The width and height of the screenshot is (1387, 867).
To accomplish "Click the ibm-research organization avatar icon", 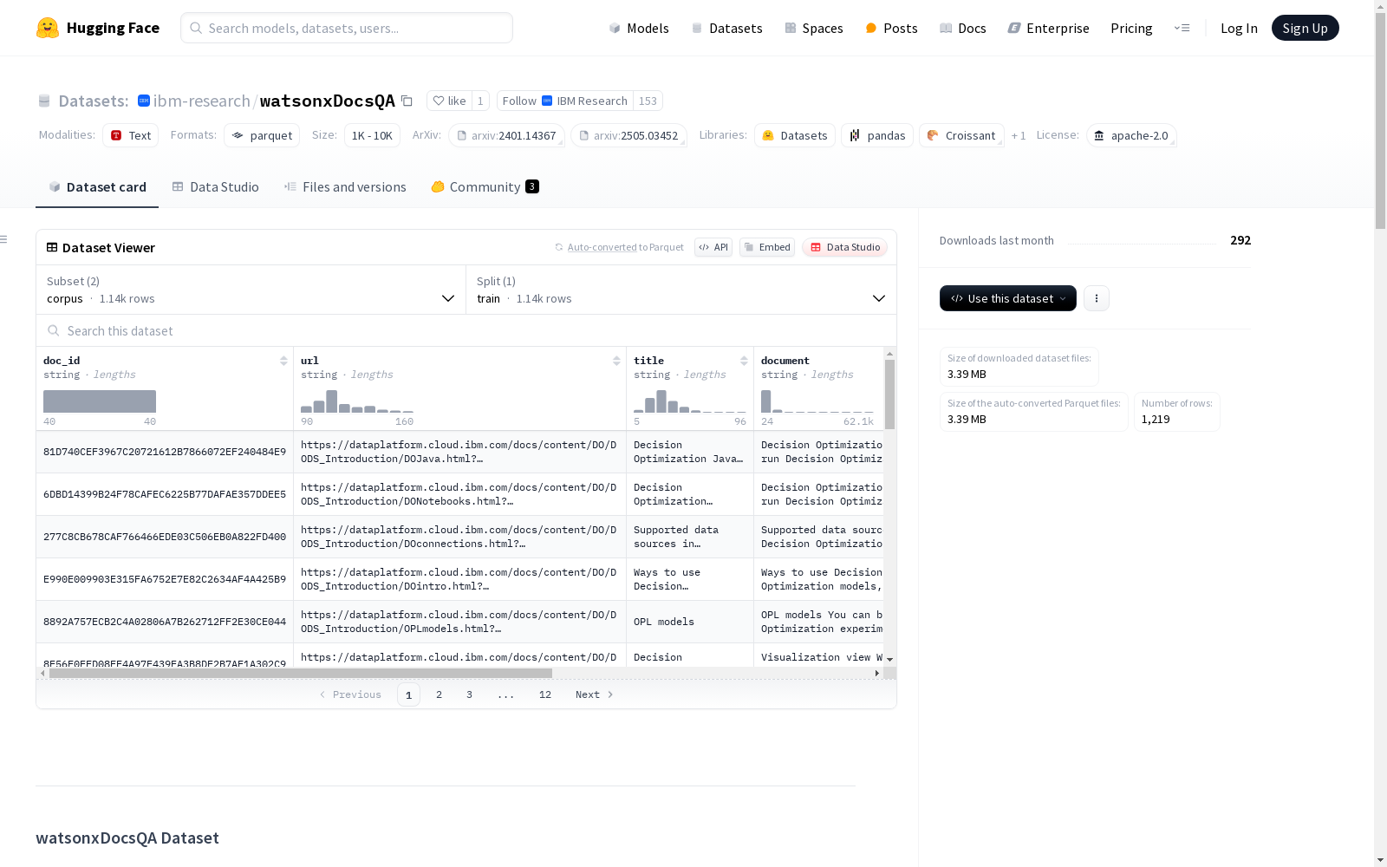I will [144, 101].
